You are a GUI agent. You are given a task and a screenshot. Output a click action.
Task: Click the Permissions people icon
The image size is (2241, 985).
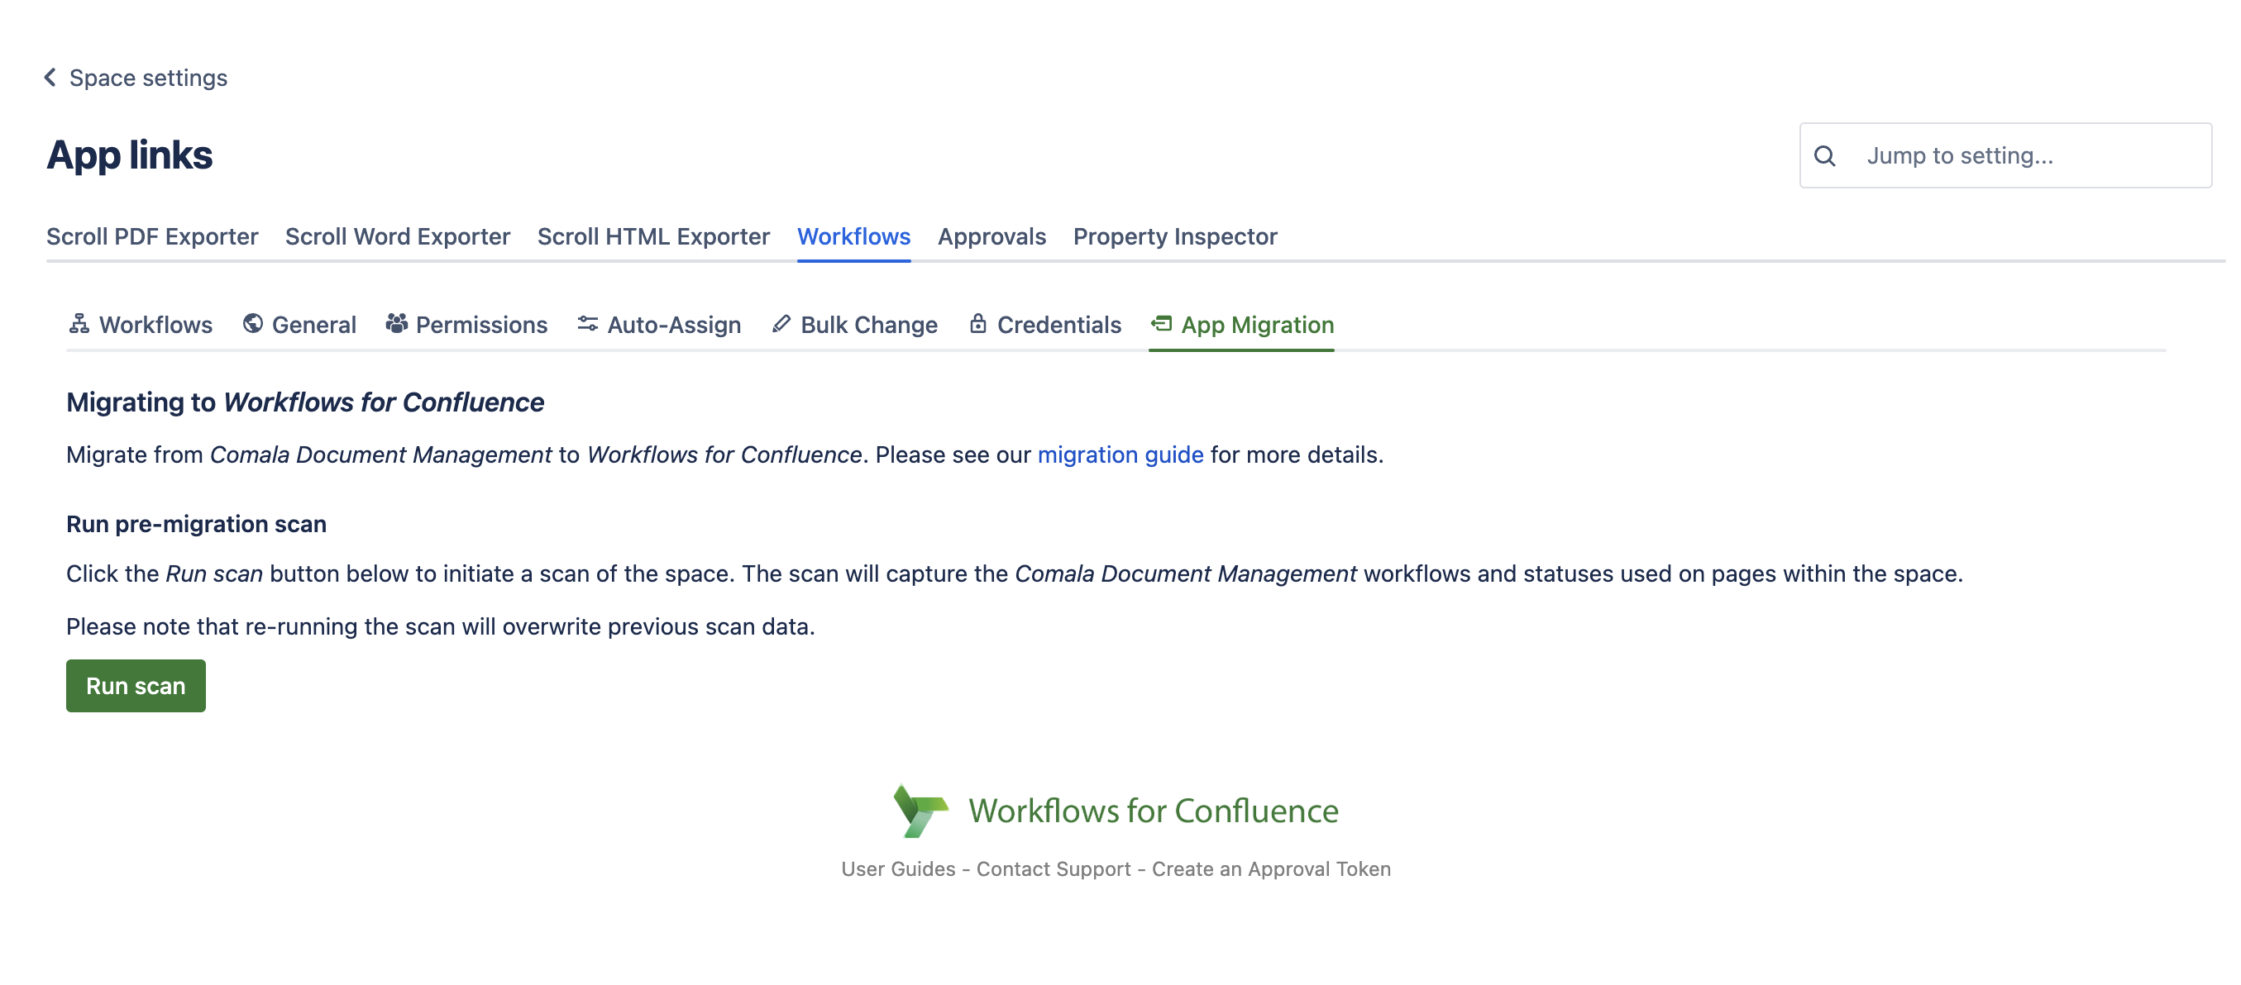click(x=397, y=323)
